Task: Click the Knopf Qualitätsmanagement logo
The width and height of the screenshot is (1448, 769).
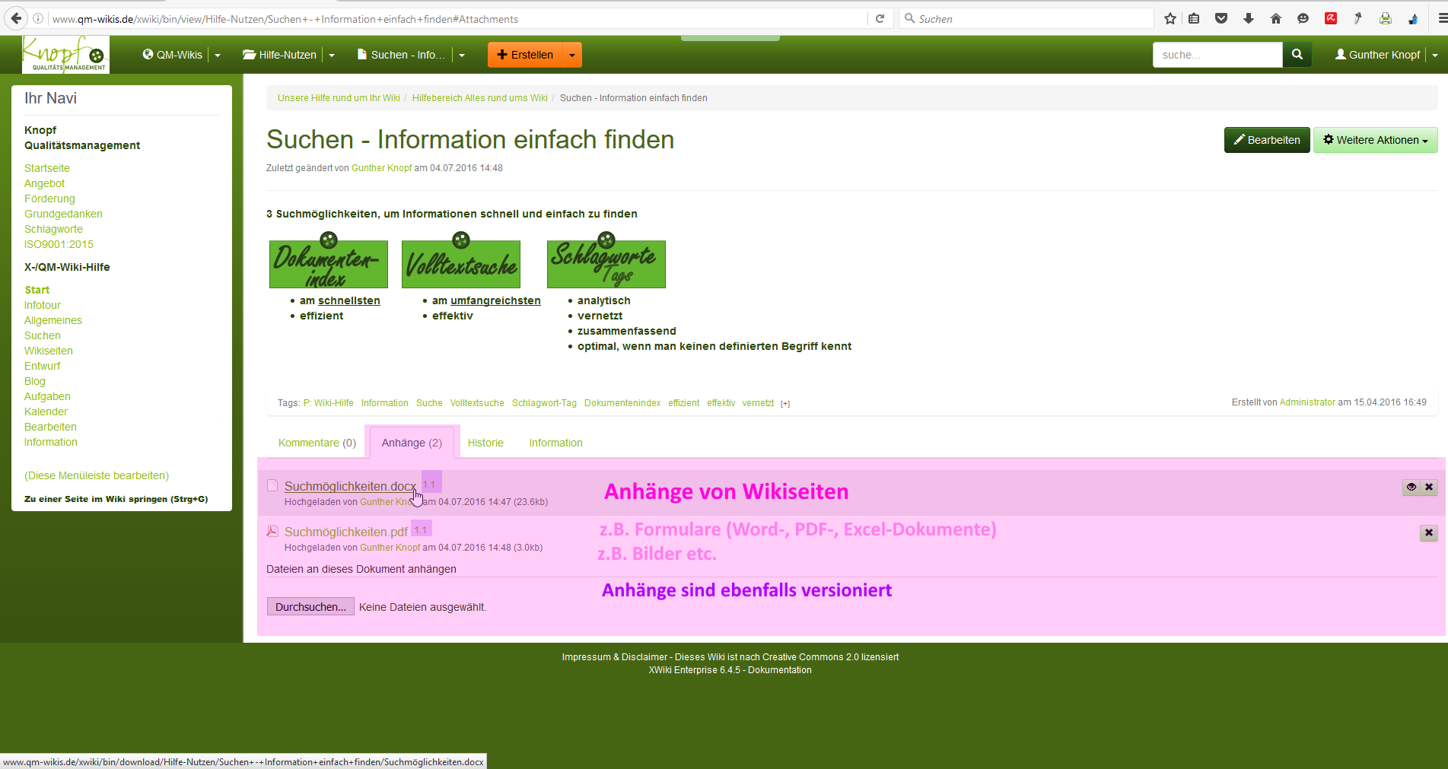Action: tap(65, 55)
